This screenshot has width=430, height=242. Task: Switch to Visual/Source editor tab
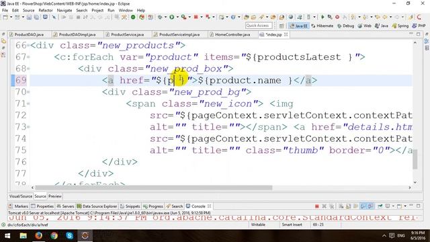pyautogui.click(x=21, y=196)
